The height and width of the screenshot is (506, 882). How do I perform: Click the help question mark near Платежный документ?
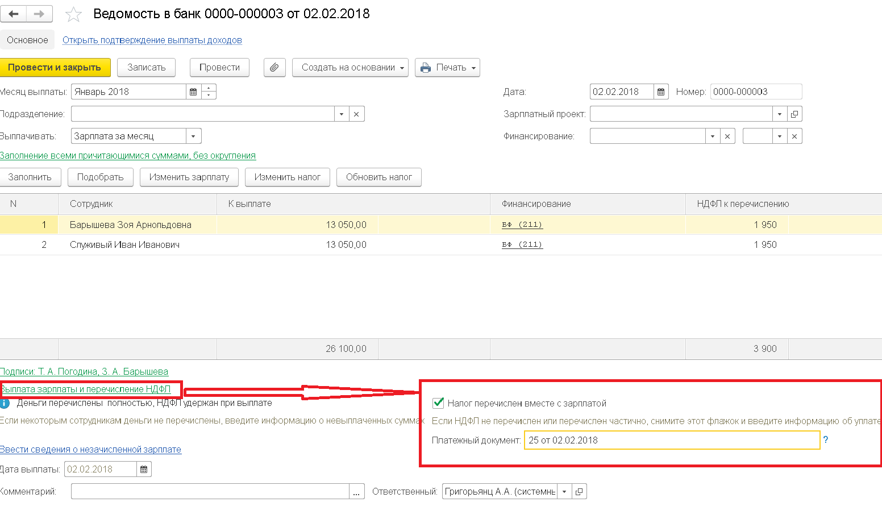[826, 439]
